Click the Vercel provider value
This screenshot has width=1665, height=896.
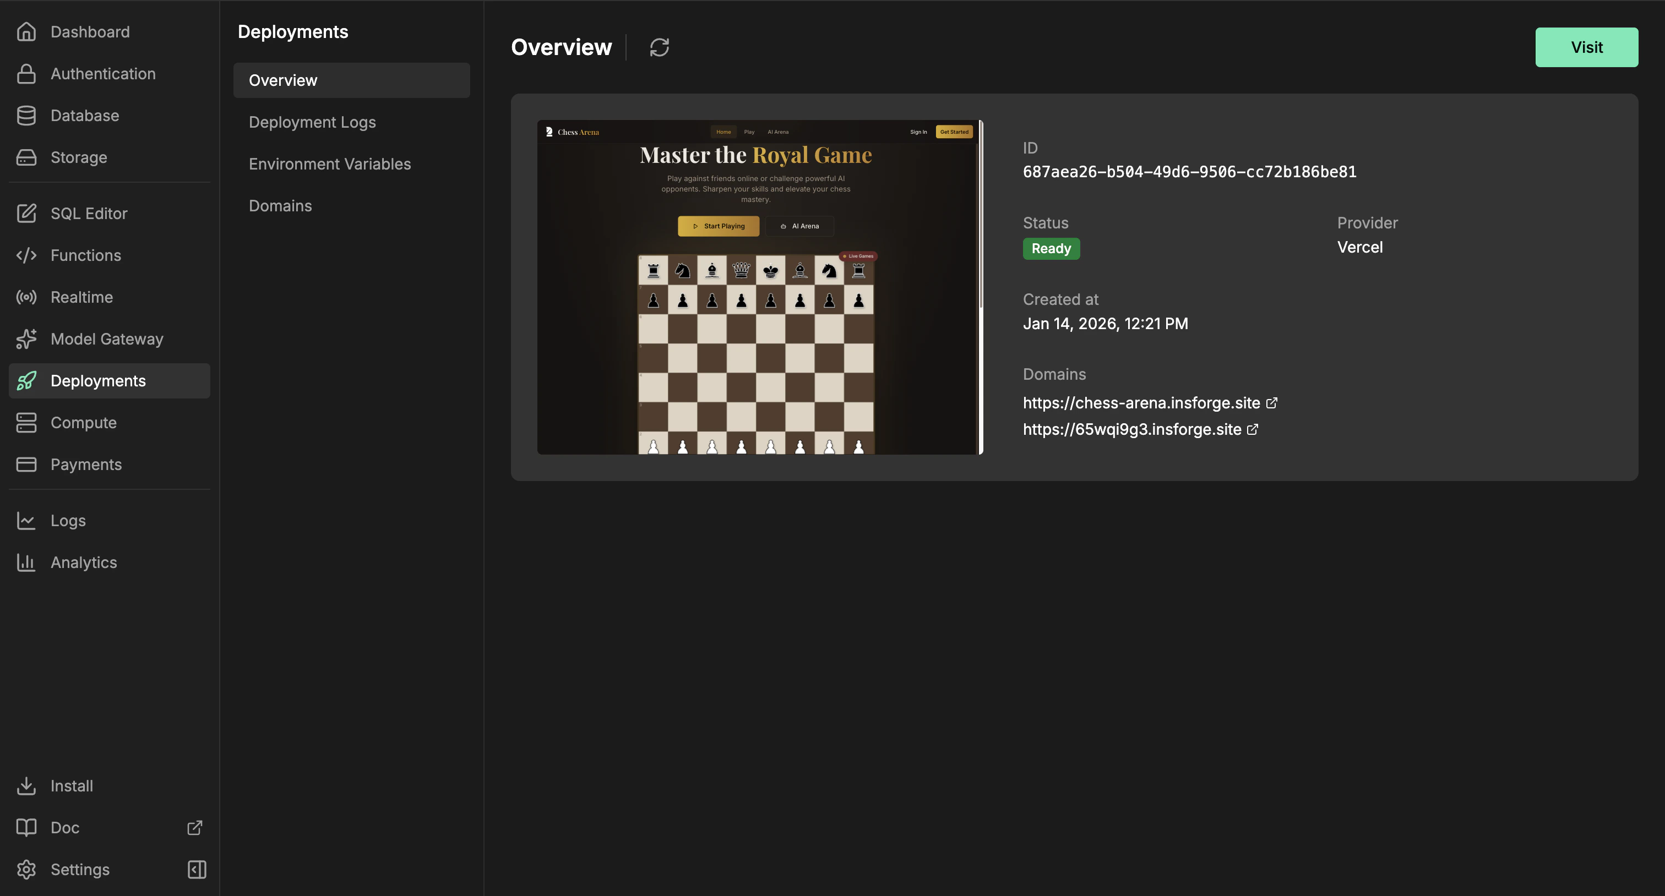tap(1360, 248)
